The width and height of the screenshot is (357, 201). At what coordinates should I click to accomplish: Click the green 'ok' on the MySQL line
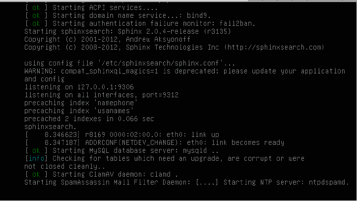point(36,151)
